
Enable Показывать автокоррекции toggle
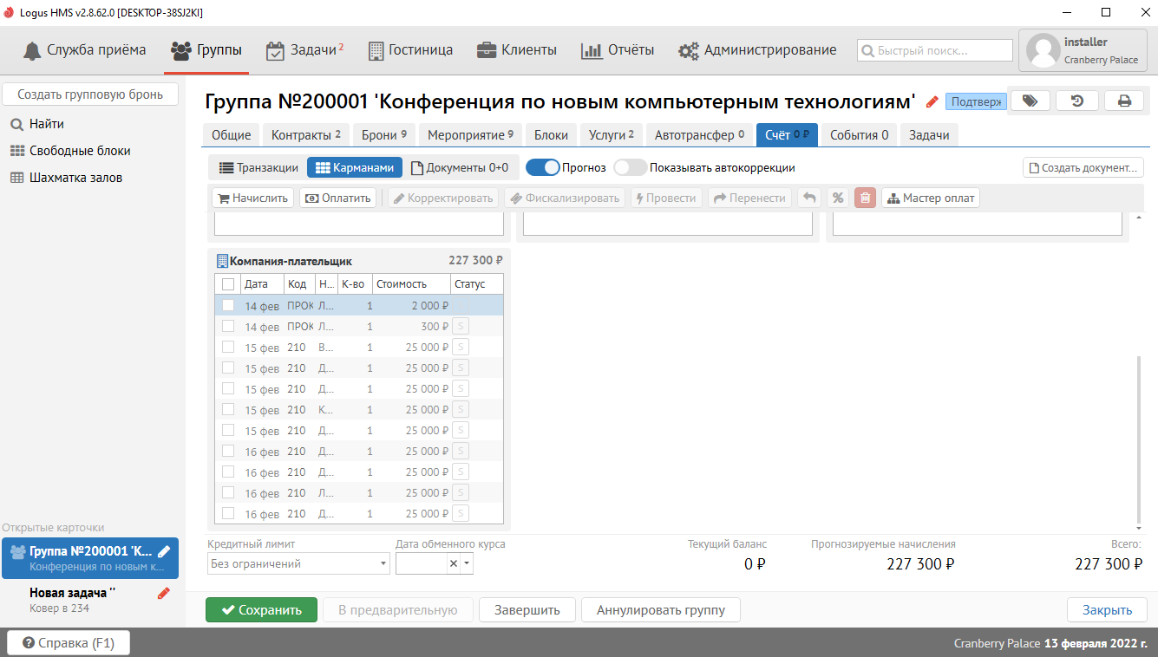(x=630, y=167)
